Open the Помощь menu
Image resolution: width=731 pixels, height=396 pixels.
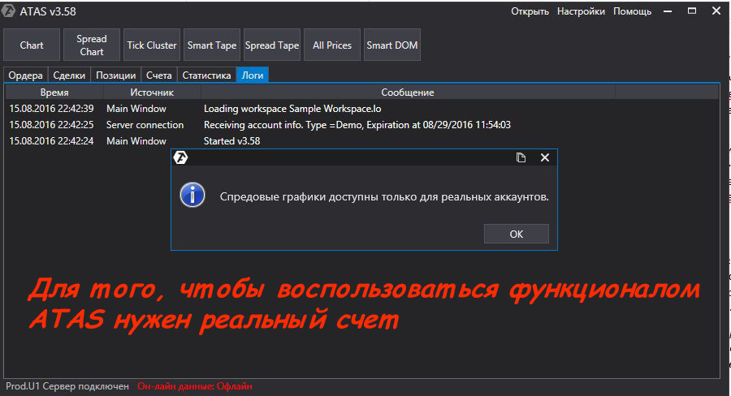pyautogui.click(x=632, y=11)
